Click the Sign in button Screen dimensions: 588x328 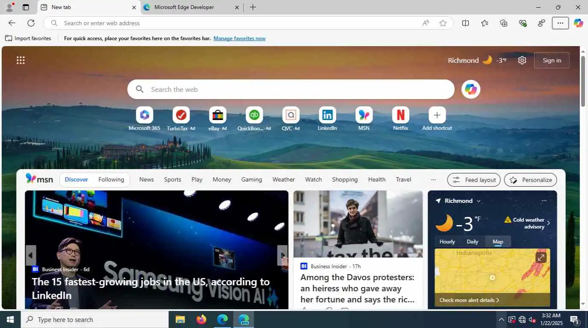(x=552, y=60)
